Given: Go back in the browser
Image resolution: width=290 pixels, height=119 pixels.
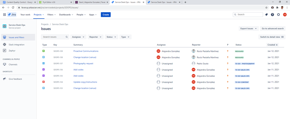Looking at the screenshot, I should 3,8.
